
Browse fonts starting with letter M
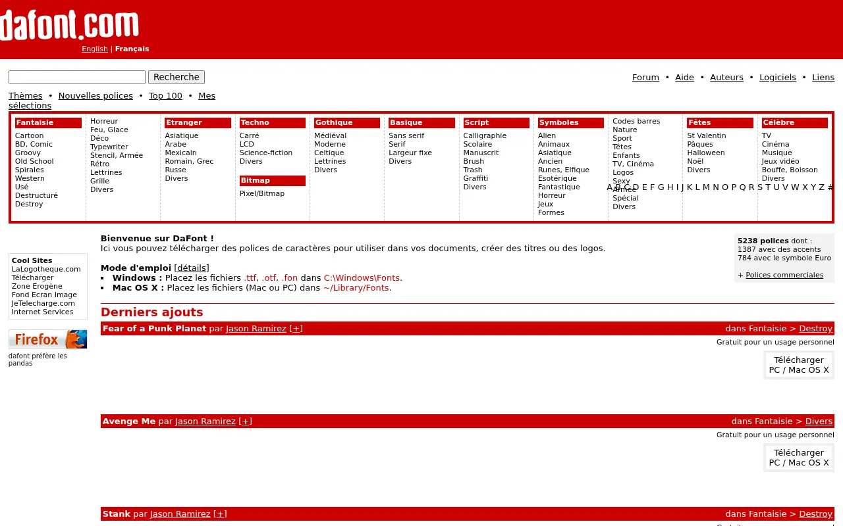click(x=706, y=187)
